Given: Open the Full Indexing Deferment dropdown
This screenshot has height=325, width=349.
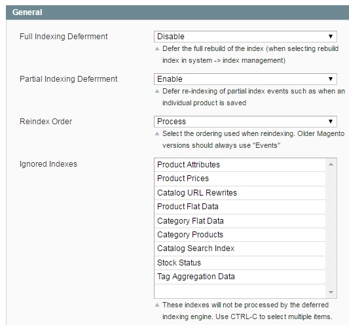Looking at the screenshot, I should point(246,37).
